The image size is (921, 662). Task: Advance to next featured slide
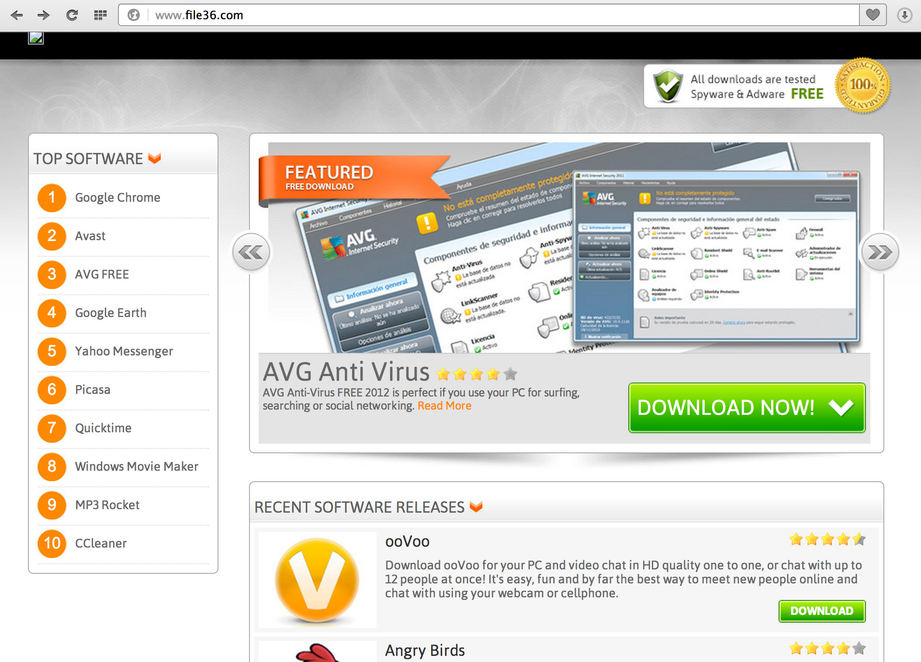pos(879,252)
